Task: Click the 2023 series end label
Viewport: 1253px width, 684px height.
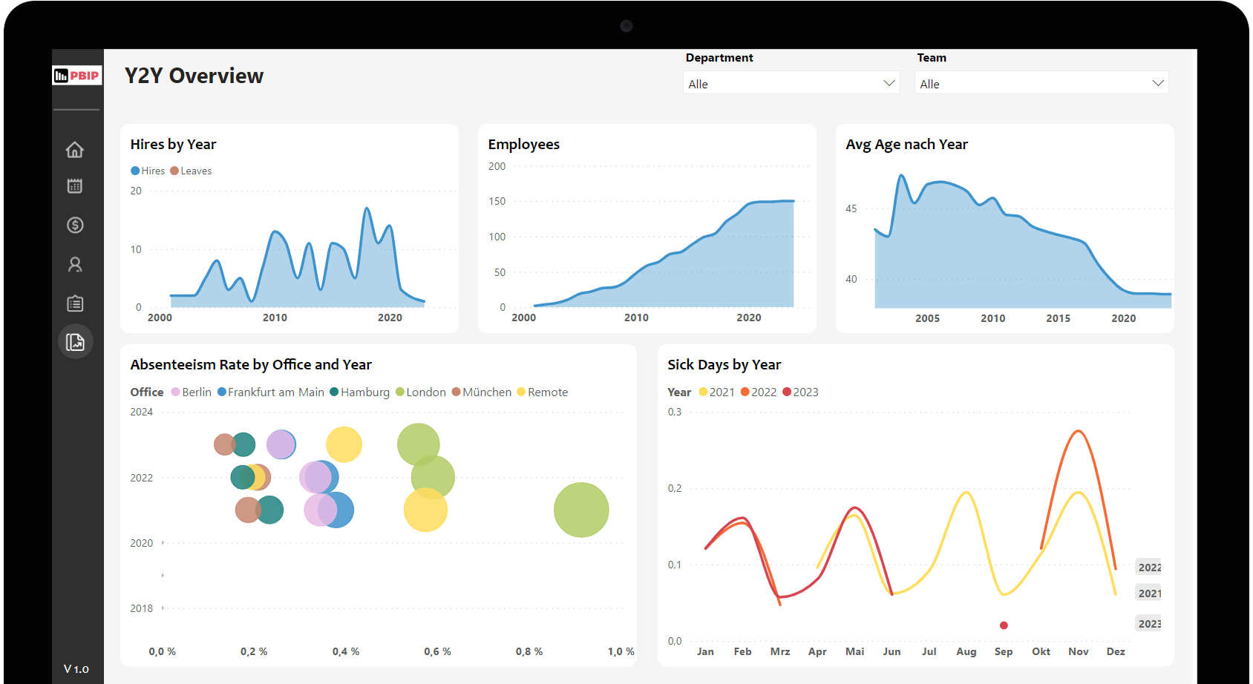Action: (1149, 624)
